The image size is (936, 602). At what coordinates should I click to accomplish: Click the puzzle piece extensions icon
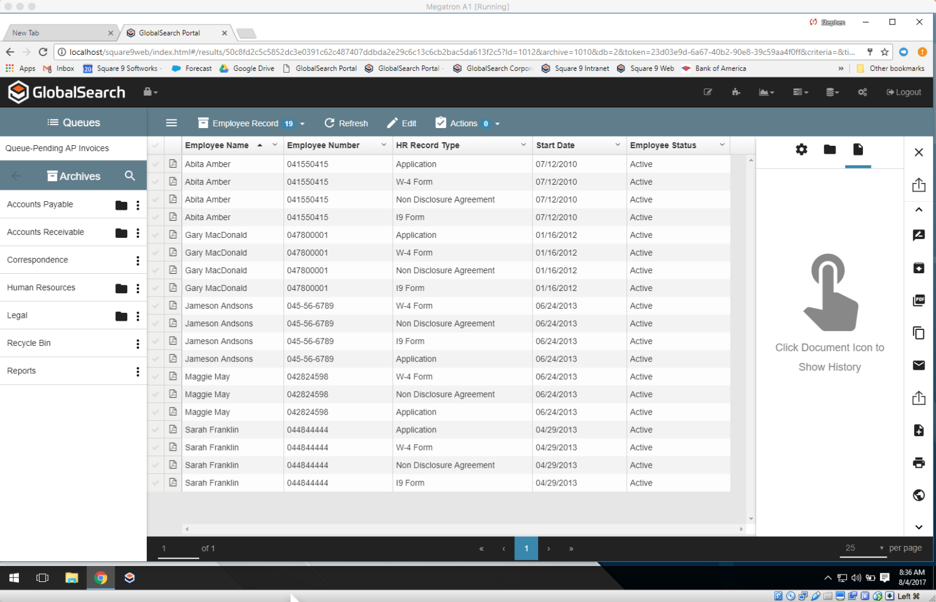[736, 92]
